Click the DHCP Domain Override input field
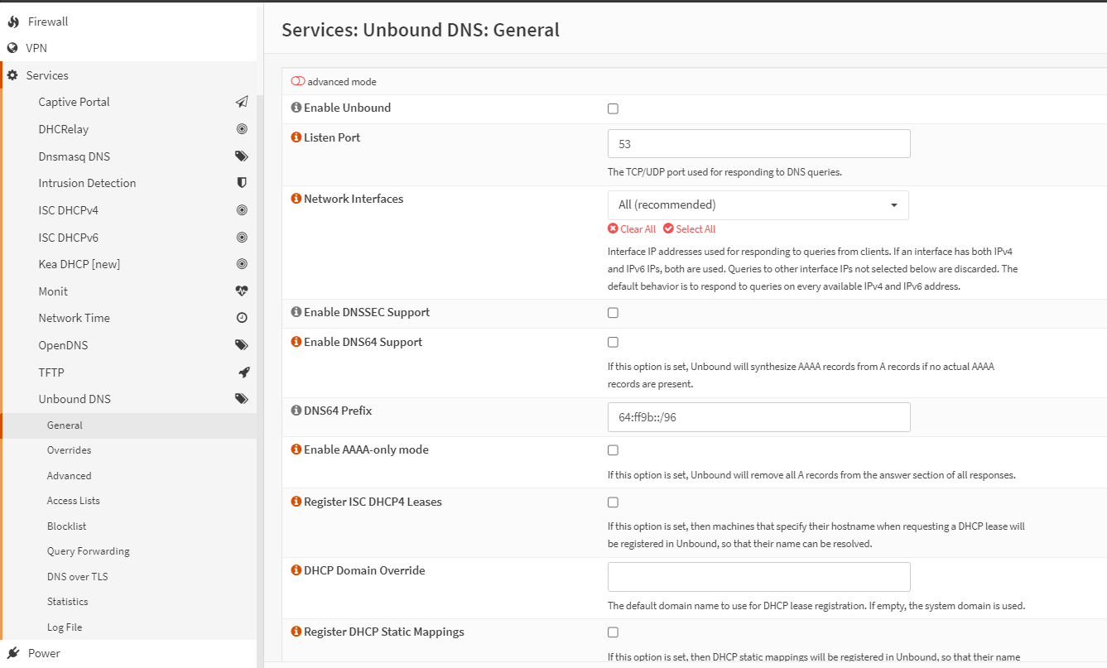1107x668 pixels. [x=759, y=577]
